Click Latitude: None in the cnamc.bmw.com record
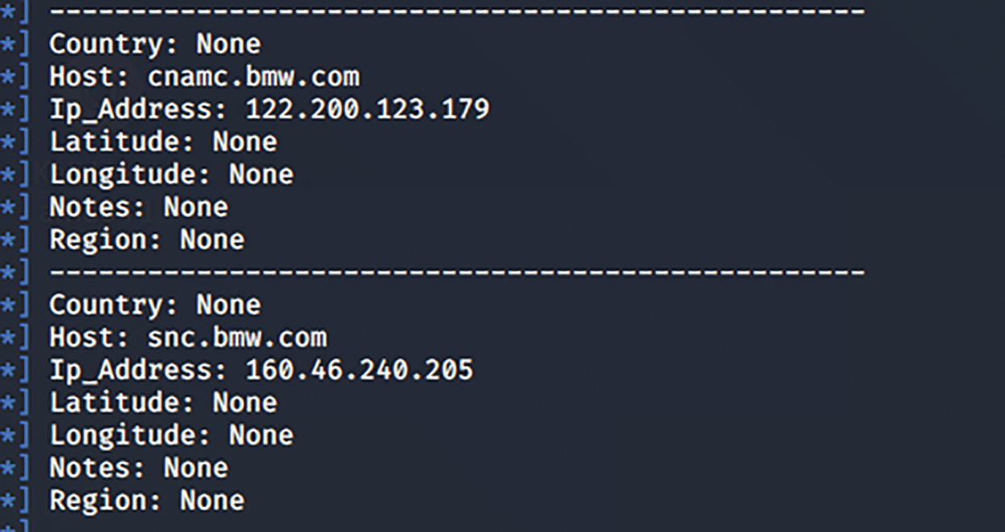Image resolution: width=1005 pixels, height=532 pixels. (x=163, y=142)
